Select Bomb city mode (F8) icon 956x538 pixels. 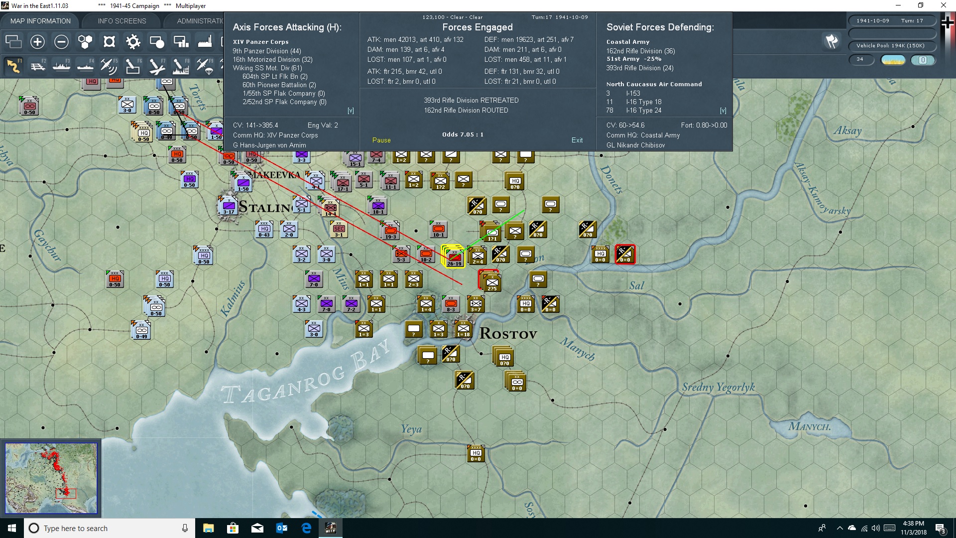(181, 66)
